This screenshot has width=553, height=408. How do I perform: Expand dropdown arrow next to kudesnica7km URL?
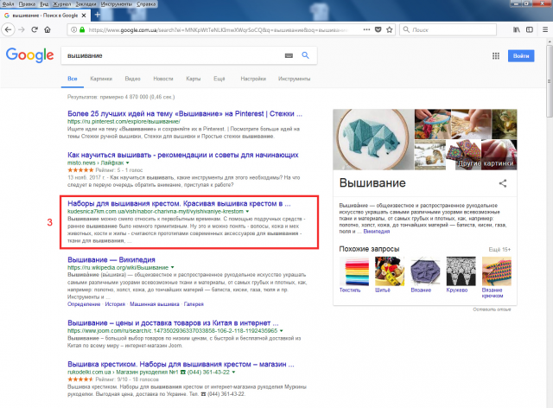(247, 212)
